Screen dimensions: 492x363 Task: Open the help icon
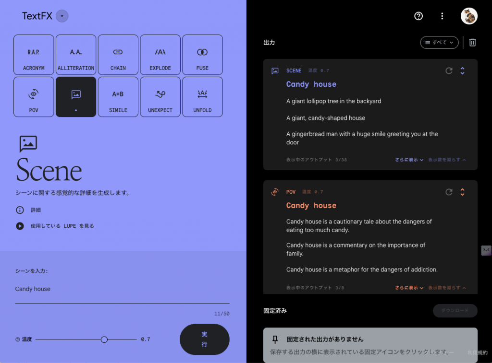click(418, 16)
